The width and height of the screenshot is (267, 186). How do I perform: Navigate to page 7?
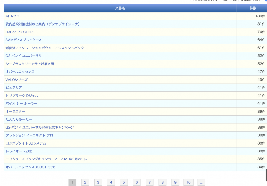coord(150,182)
